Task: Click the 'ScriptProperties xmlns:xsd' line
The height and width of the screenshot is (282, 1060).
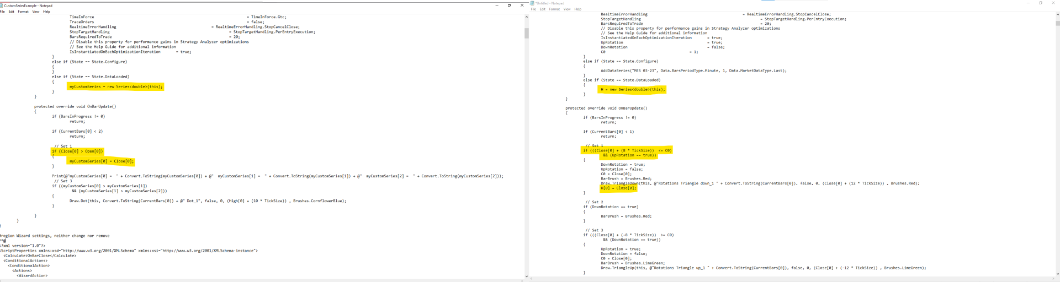Action: [129, 251]
